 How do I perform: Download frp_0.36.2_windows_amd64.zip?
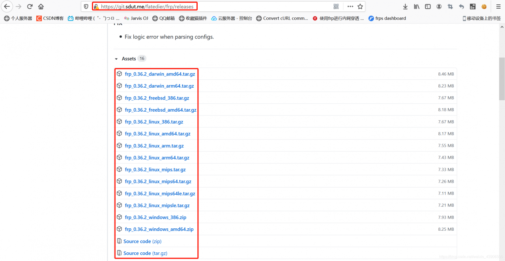[x=159, y=229]
